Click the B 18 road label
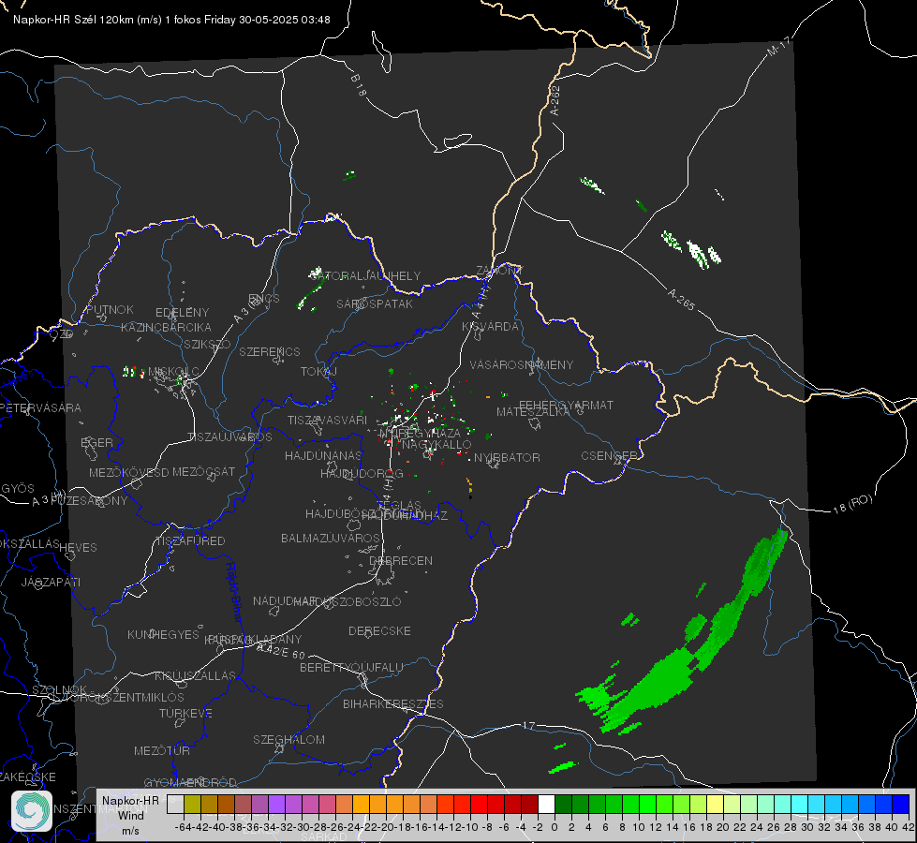Image resolution: width=917 pixels, height=843 pixels. [358, 85]
